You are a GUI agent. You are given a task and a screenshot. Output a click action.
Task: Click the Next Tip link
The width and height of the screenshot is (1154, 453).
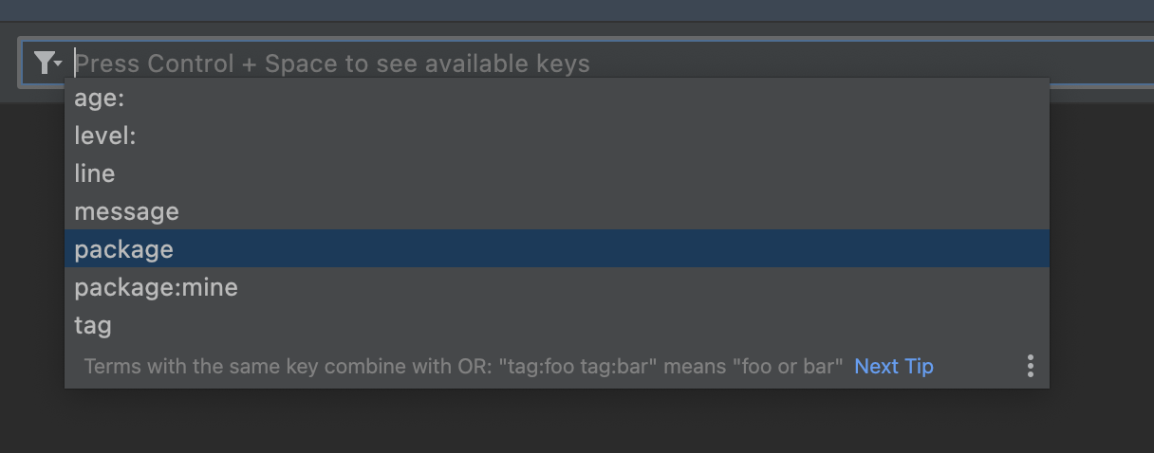(x=894, y=366)
